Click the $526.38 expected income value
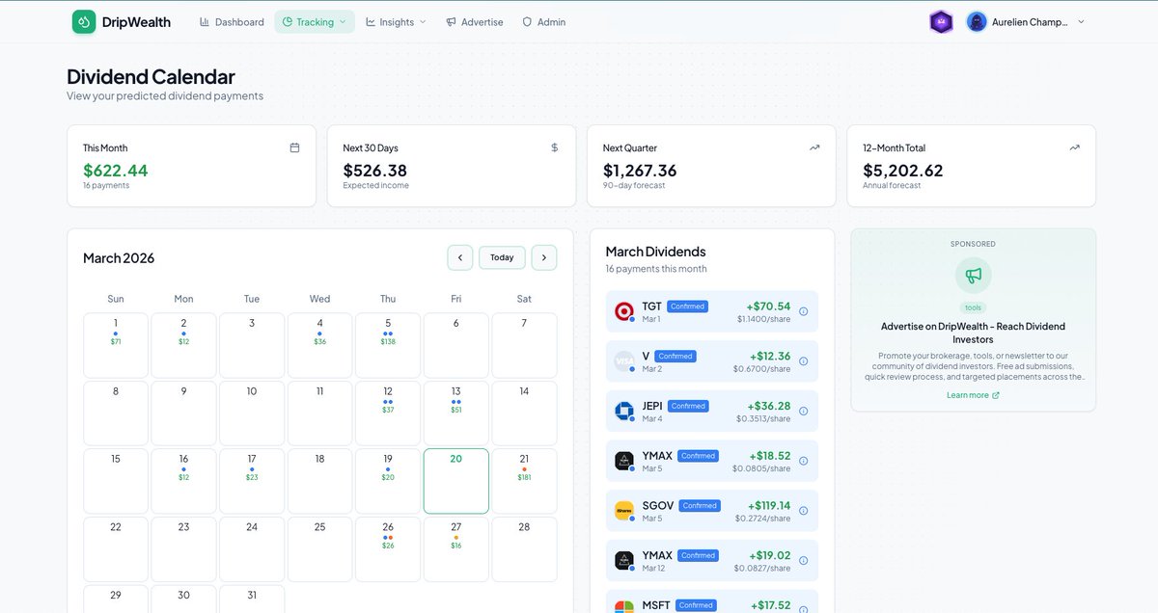This screenshot has height=613, width=1158. (375, 171)
